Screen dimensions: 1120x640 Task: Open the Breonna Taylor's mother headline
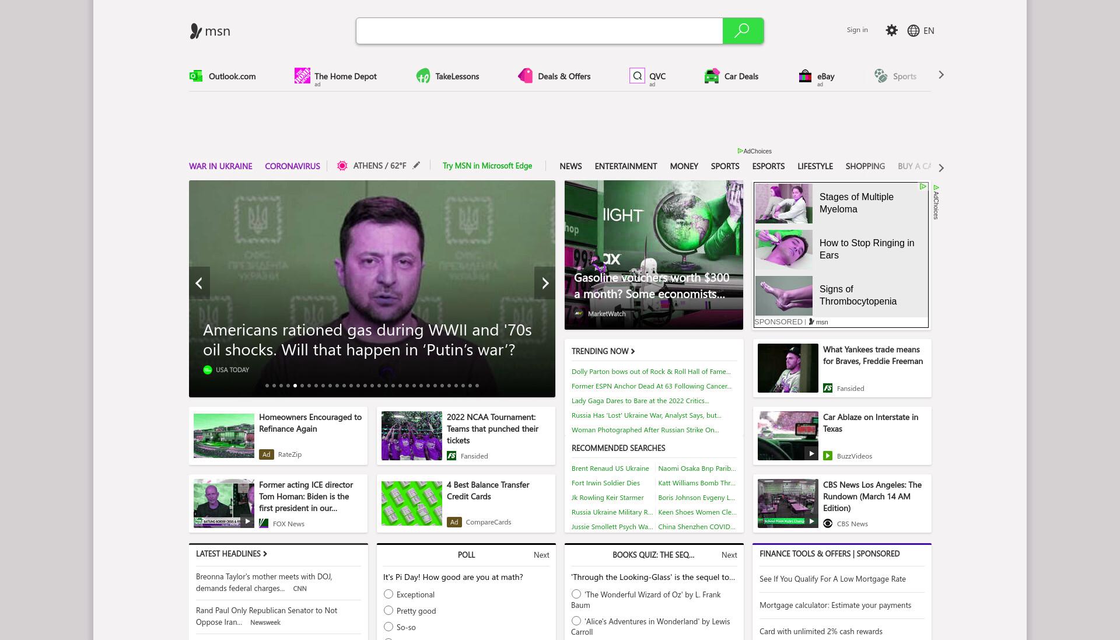[x=264, y=582]
